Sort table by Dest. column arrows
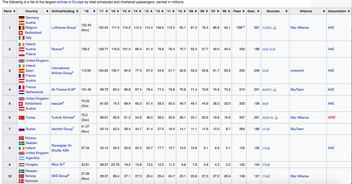352x184 pixels. point(258,11)
